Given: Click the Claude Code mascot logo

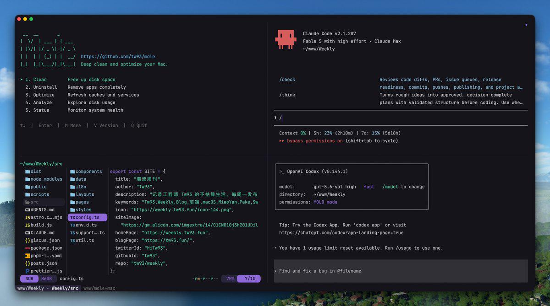Looking at the screenshot, I should click(x=286, y=39).
